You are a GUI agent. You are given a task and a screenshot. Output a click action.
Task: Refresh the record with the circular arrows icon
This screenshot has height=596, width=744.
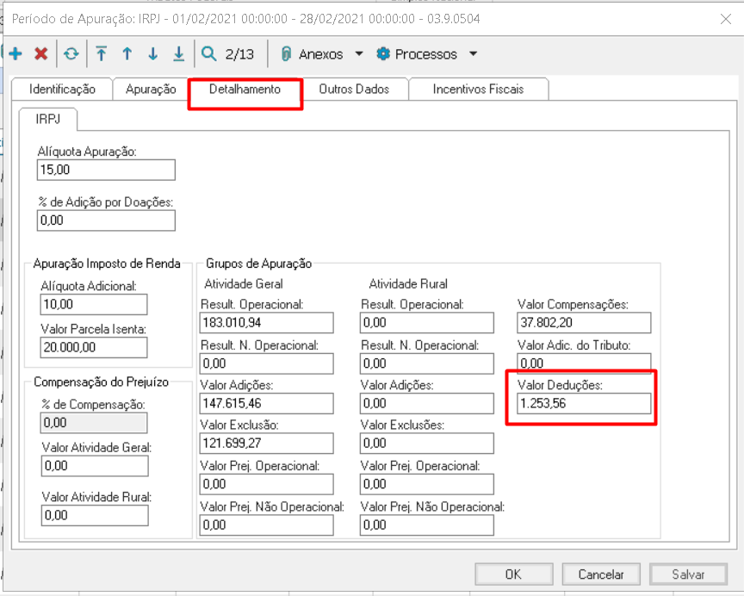pyautogui.click(x=71, y=53)
